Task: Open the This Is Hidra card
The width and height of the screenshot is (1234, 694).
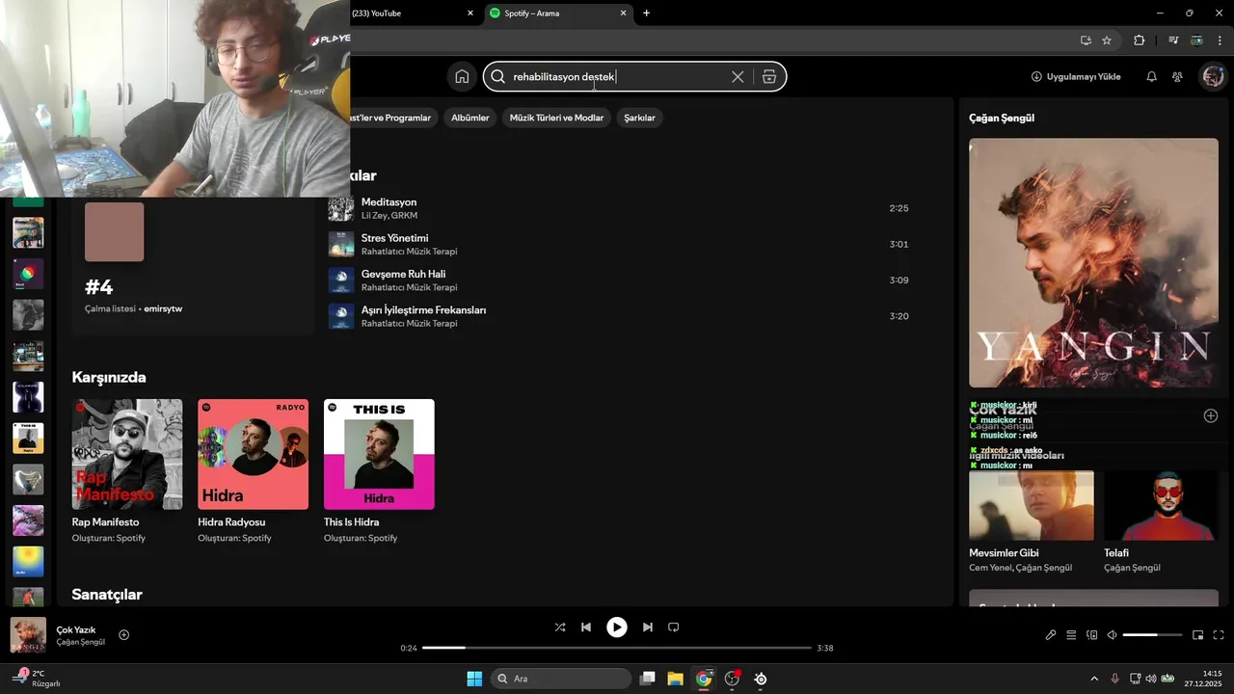Action: (x=379, y=471)
